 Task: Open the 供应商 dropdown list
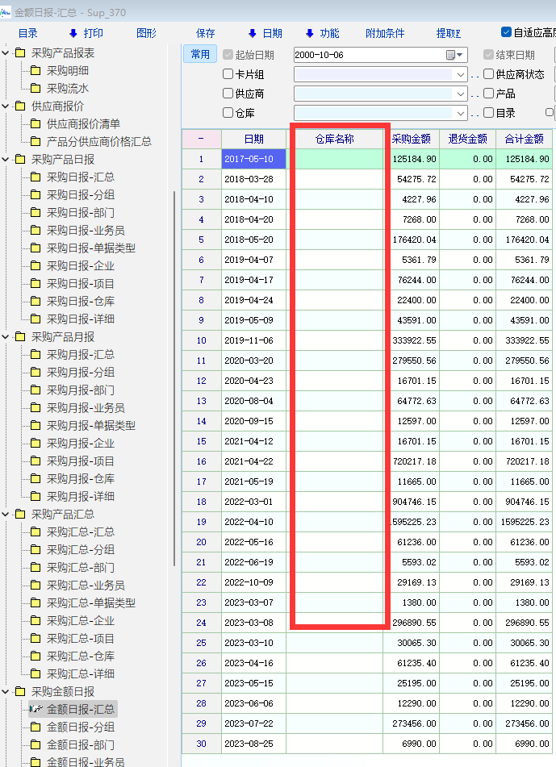(x=461, y=94)
